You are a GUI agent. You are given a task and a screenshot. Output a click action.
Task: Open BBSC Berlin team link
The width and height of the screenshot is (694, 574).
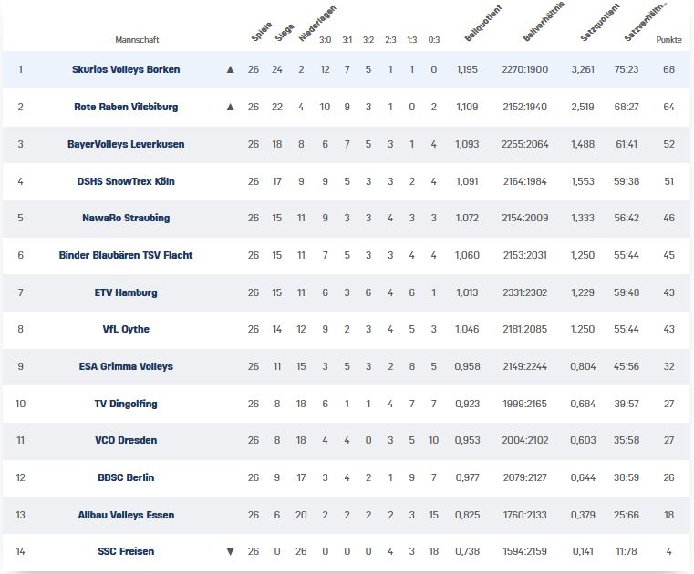[126, 477]
